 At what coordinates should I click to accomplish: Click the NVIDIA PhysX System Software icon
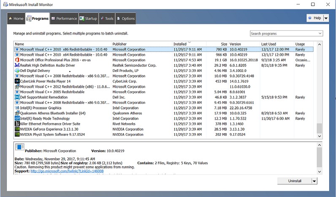(x=17, y=135)
